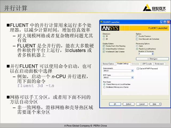171x128 pixels.
Task: Open the Help button dropdown arrow
Action: (x=160, y=104)
